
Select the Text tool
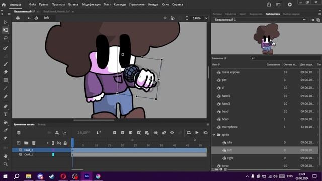click(x=6, y=114)
